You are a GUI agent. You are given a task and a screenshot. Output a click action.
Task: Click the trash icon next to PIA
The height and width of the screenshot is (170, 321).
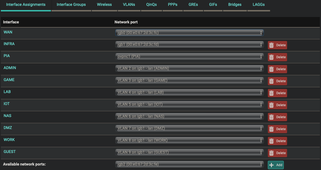click(271, 57)
